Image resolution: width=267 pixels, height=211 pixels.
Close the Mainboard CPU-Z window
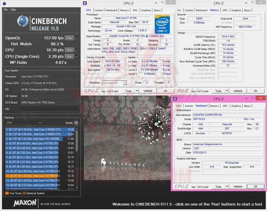pyautogui.click(x=261, y=98)
